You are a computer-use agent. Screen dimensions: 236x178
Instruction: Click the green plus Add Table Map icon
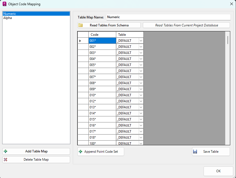pyautogui.click(x=6, y=151)
